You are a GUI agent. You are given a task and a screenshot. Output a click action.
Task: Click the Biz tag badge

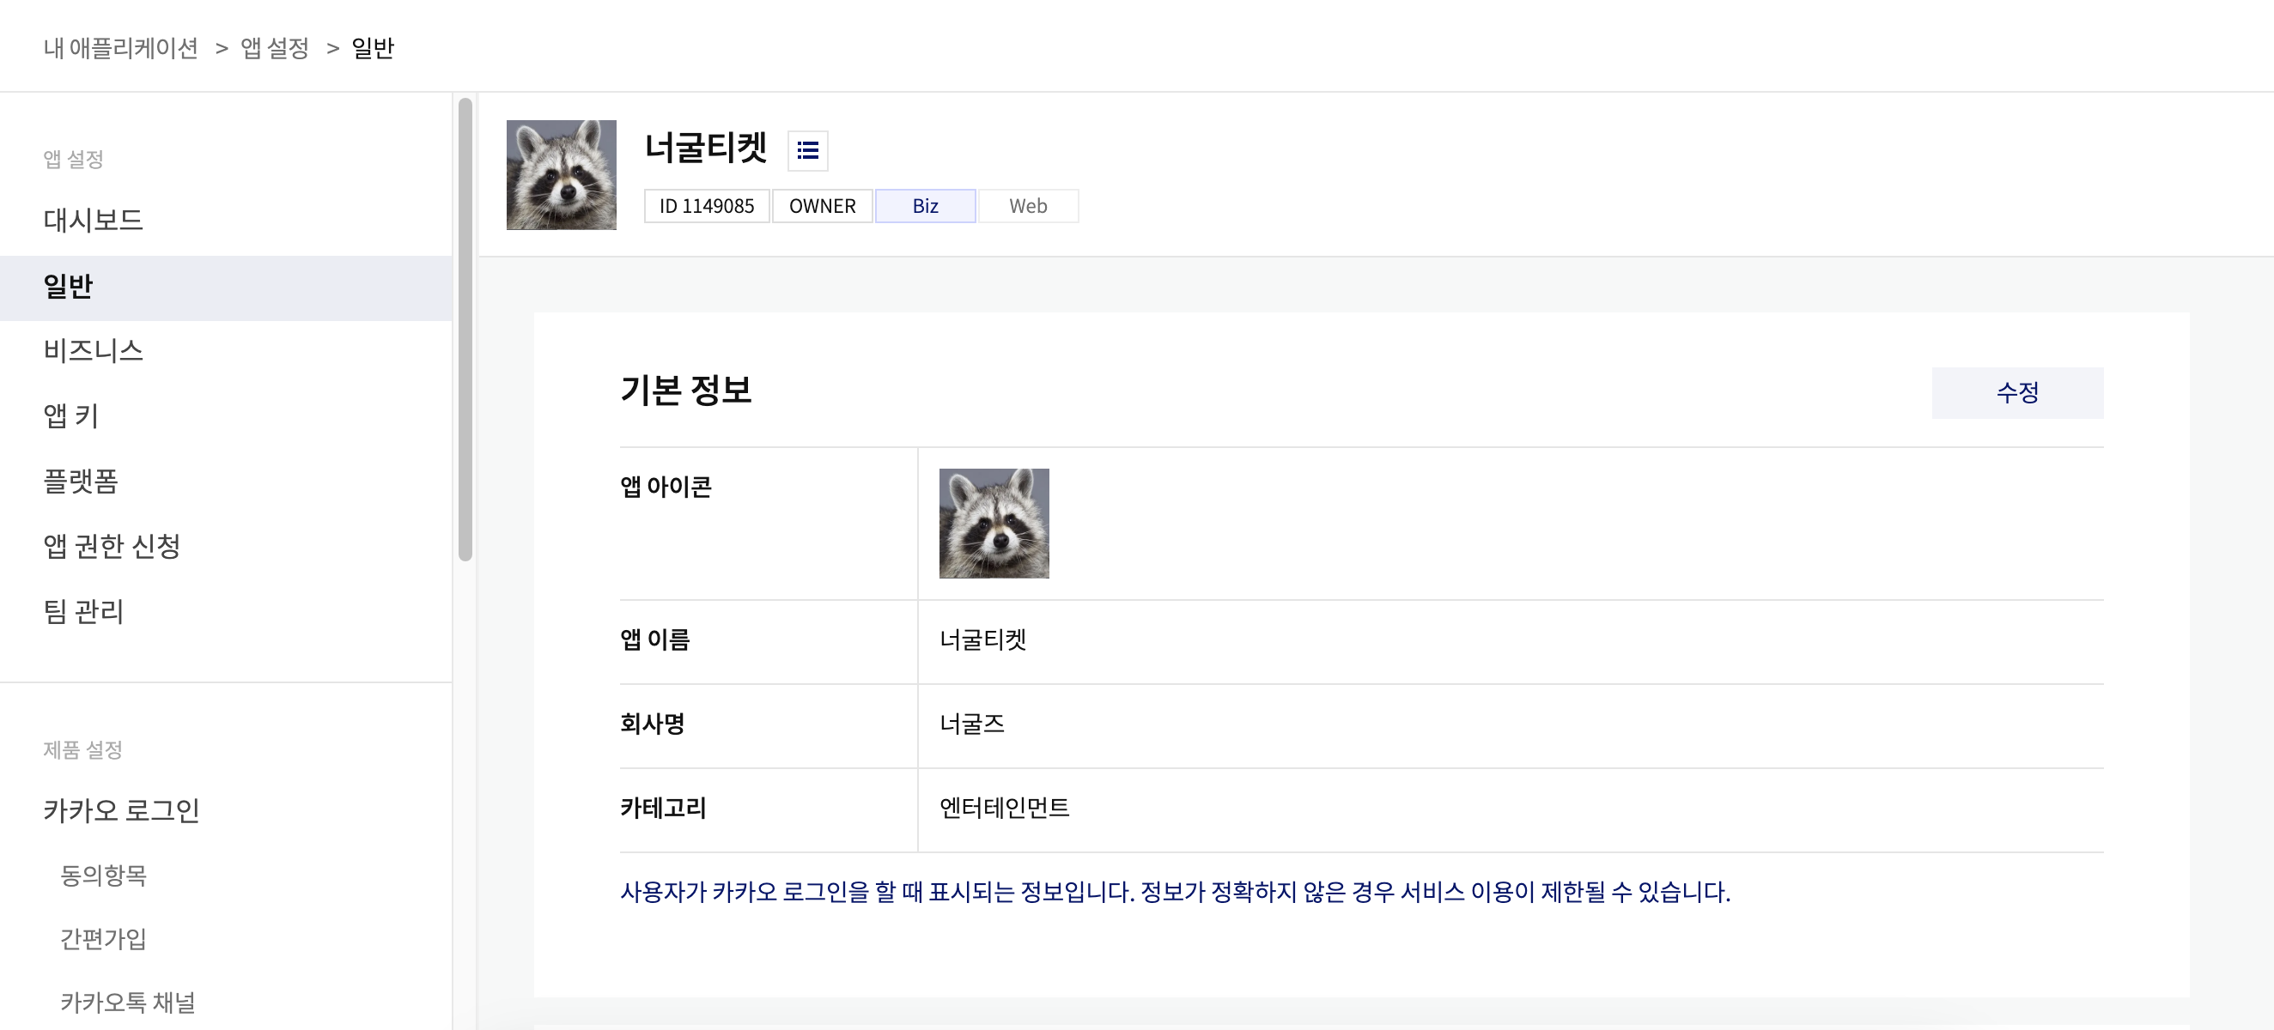(x=924, y=206)
